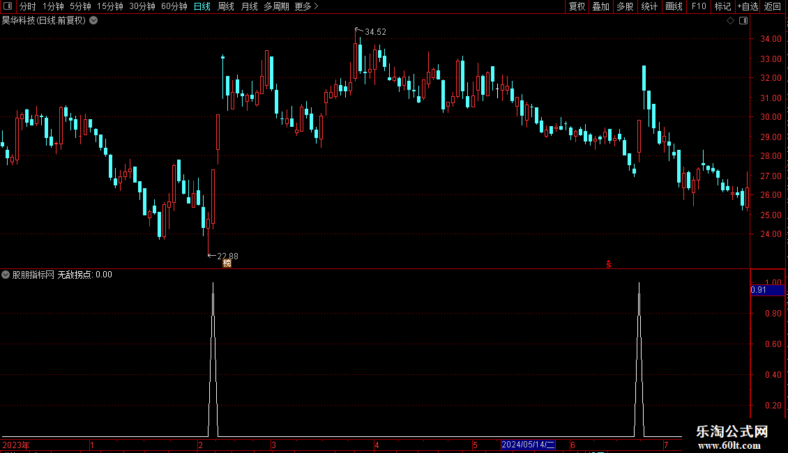Click the 24.00 price scale label
788x453 pixels.
(x=771, y=234)
